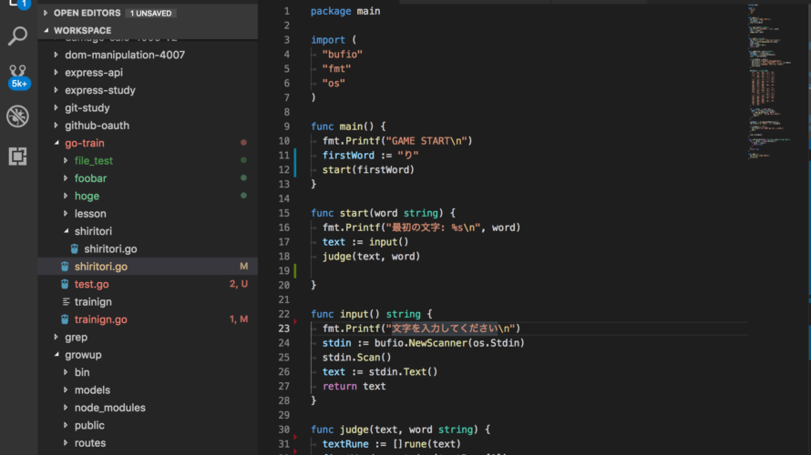Expand the lesson folder

tap(66, 213)
